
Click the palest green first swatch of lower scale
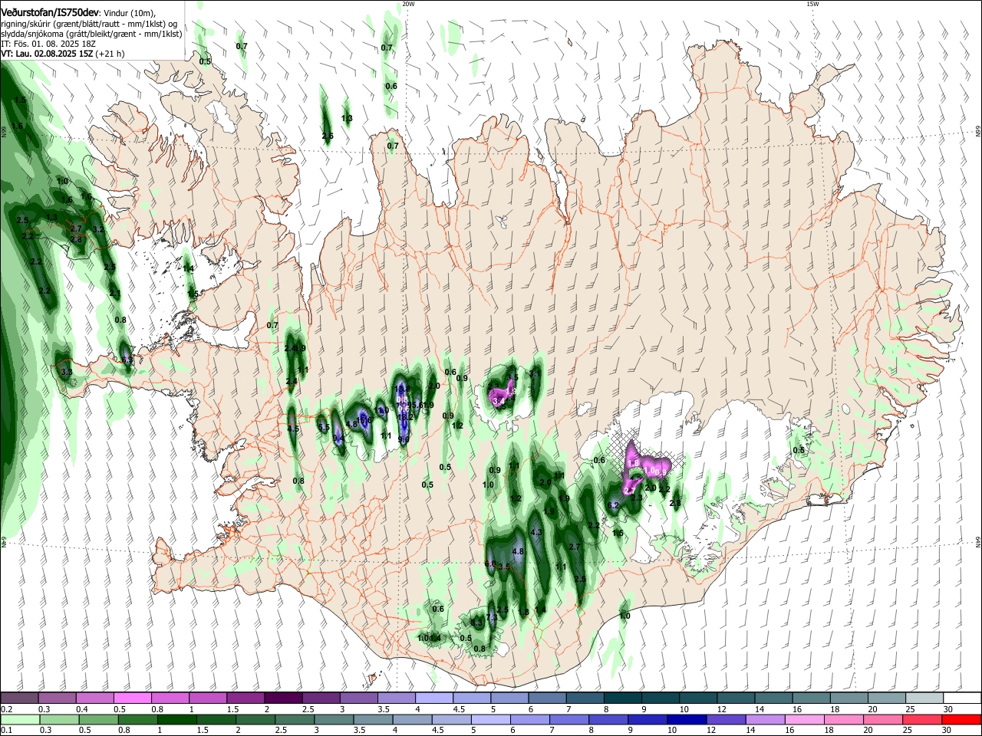[x=20, y=720]
